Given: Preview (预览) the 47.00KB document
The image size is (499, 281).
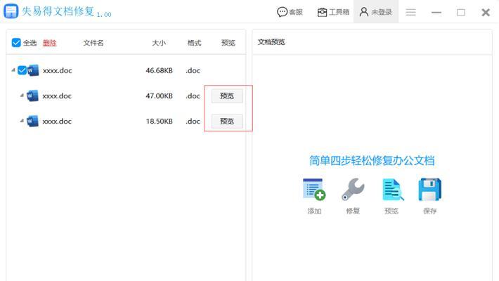Looking at the screenshot, I should coord(227,96).
